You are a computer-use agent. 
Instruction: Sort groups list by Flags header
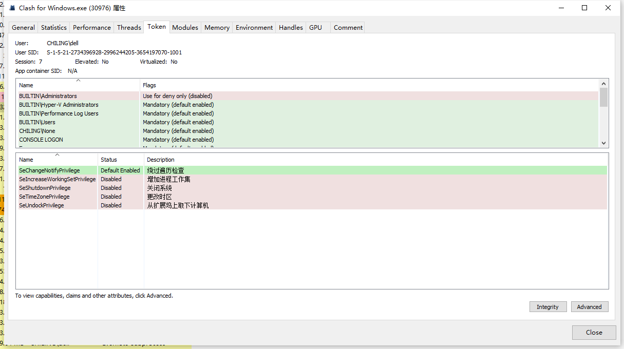[x=369, y=85]
